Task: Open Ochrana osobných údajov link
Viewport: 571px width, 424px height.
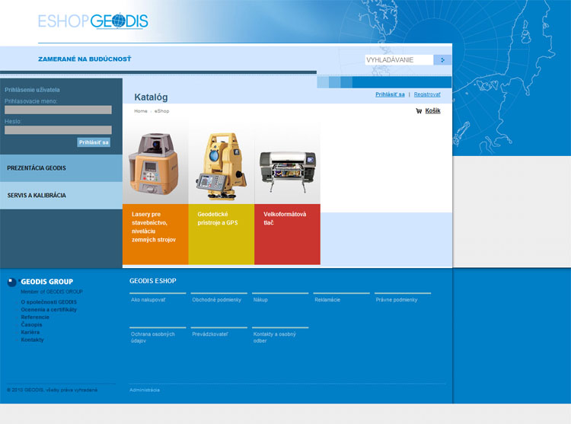Action: point(153,337)
